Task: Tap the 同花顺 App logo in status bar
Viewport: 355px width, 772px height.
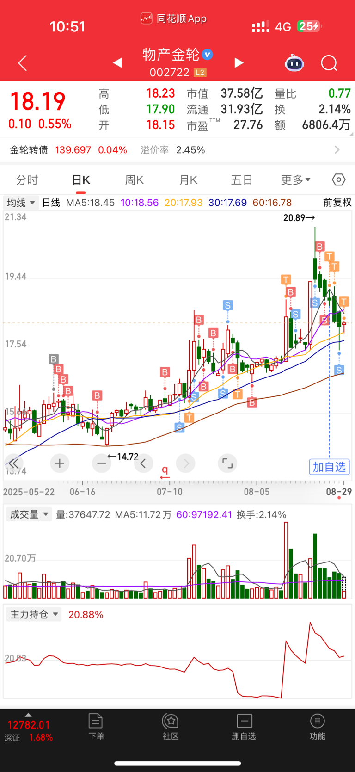Action: coord(147,19)
